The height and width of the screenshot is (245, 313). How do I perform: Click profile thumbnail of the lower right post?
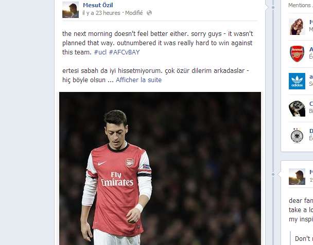pos(297,177)
